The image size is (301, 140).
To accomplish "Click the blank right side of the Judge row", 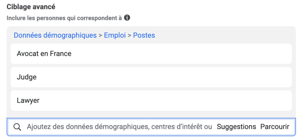I will [235, 77].
